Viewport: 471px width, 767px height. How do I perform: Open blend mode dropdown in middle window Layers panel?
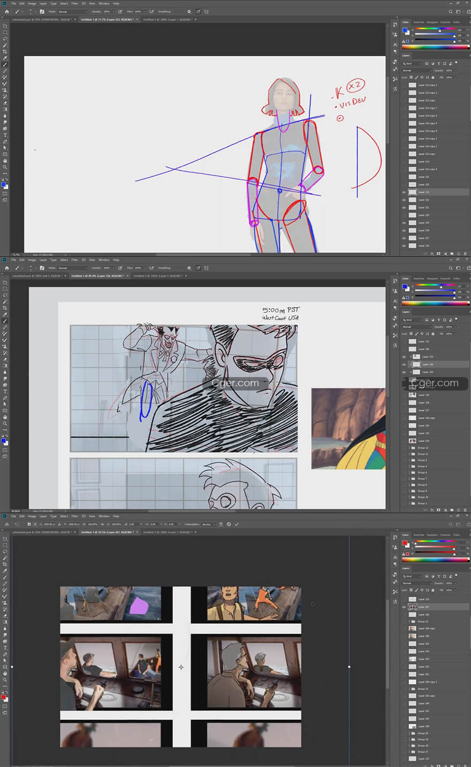click(x=417, y=327)
